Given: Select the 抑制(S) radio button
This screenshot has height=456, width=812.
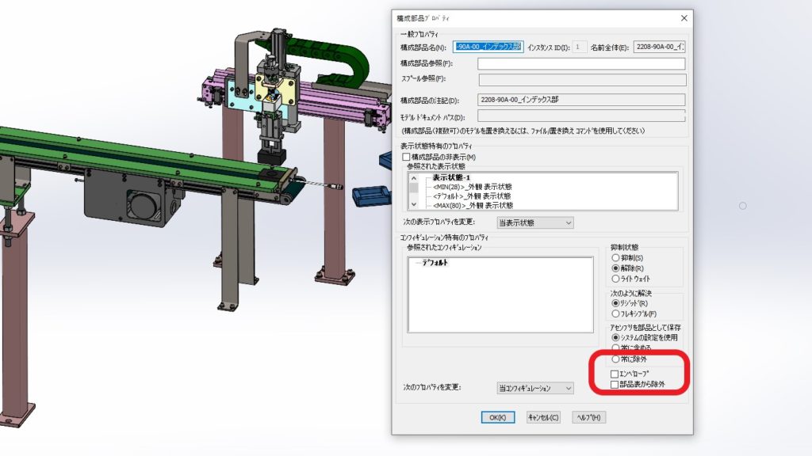Looking at the screenshot, I should [615, 258].
